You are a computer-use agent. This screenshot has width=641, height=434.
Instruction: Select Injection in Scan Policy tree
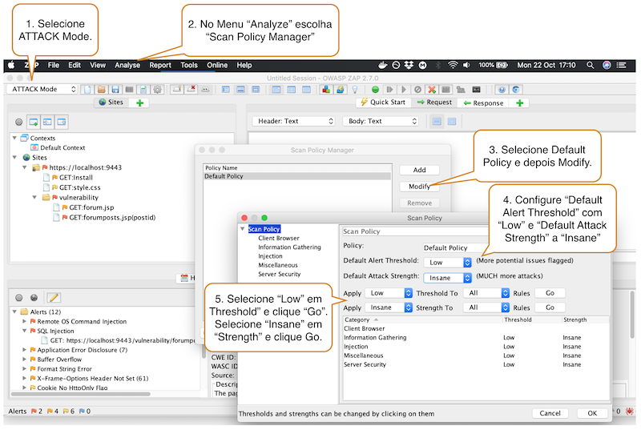270,256
